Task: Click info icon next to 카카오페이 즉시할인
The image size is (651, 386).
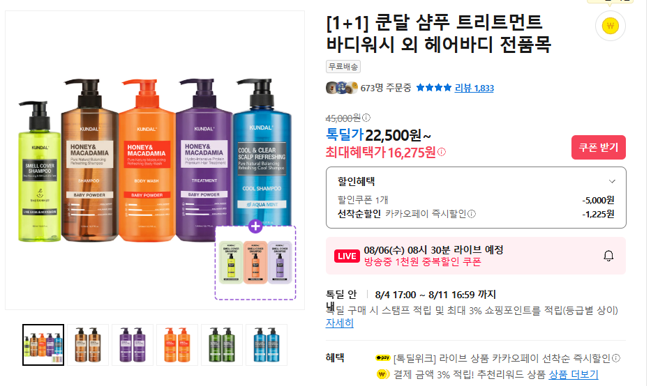Action: [472, 214]
